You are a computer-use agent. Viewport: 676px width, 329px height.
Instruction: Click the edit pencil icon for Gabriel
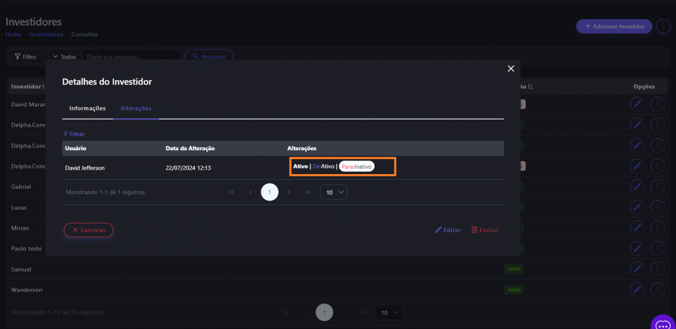coord(637,186)
